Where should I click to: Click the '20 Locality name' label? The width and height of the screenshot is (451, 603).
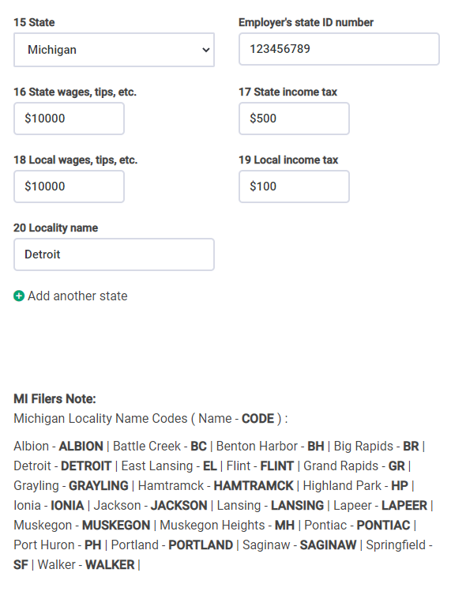click(56, 228)
